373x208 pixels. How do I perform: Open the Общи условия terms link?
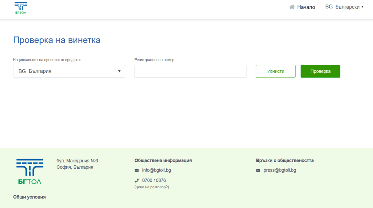(x=29, y=197)
